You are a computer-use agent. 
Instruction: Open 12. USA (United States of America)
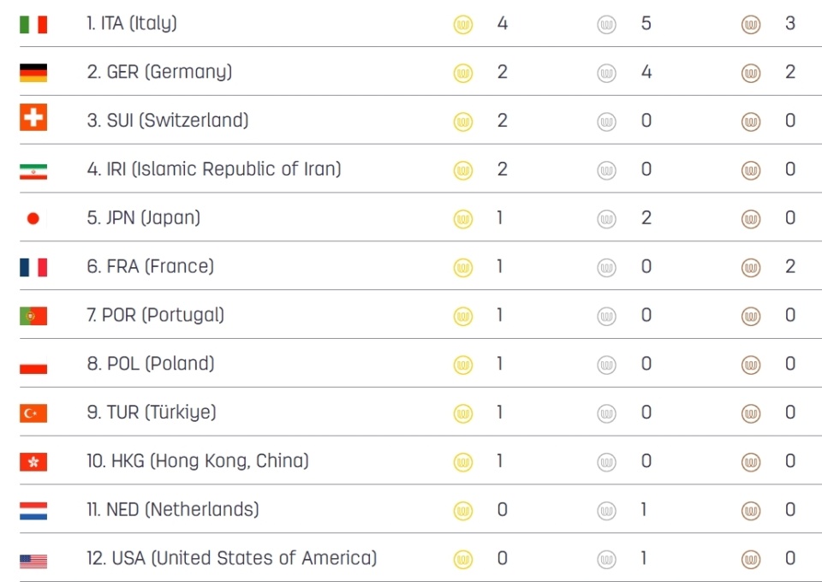click(232, 558)
